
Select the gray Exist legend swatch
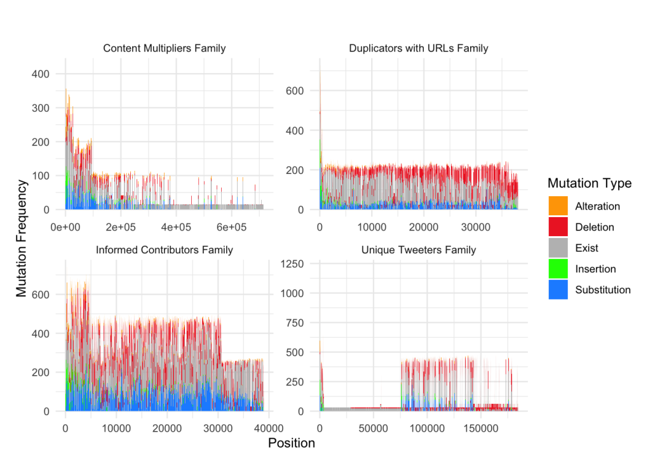click(x=558, y=248)
